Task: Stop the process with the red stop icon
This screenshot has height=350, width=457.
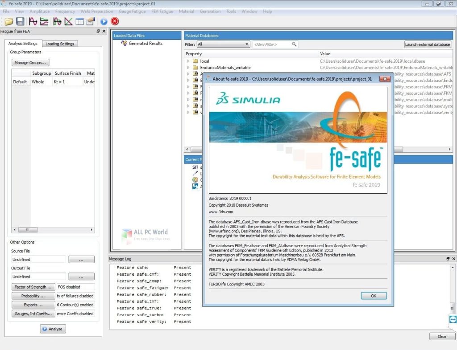Action: click(115, 21)
